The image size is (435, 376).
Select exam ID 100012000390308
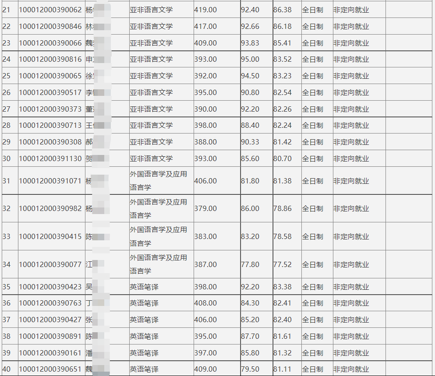[x=50, y=142]
